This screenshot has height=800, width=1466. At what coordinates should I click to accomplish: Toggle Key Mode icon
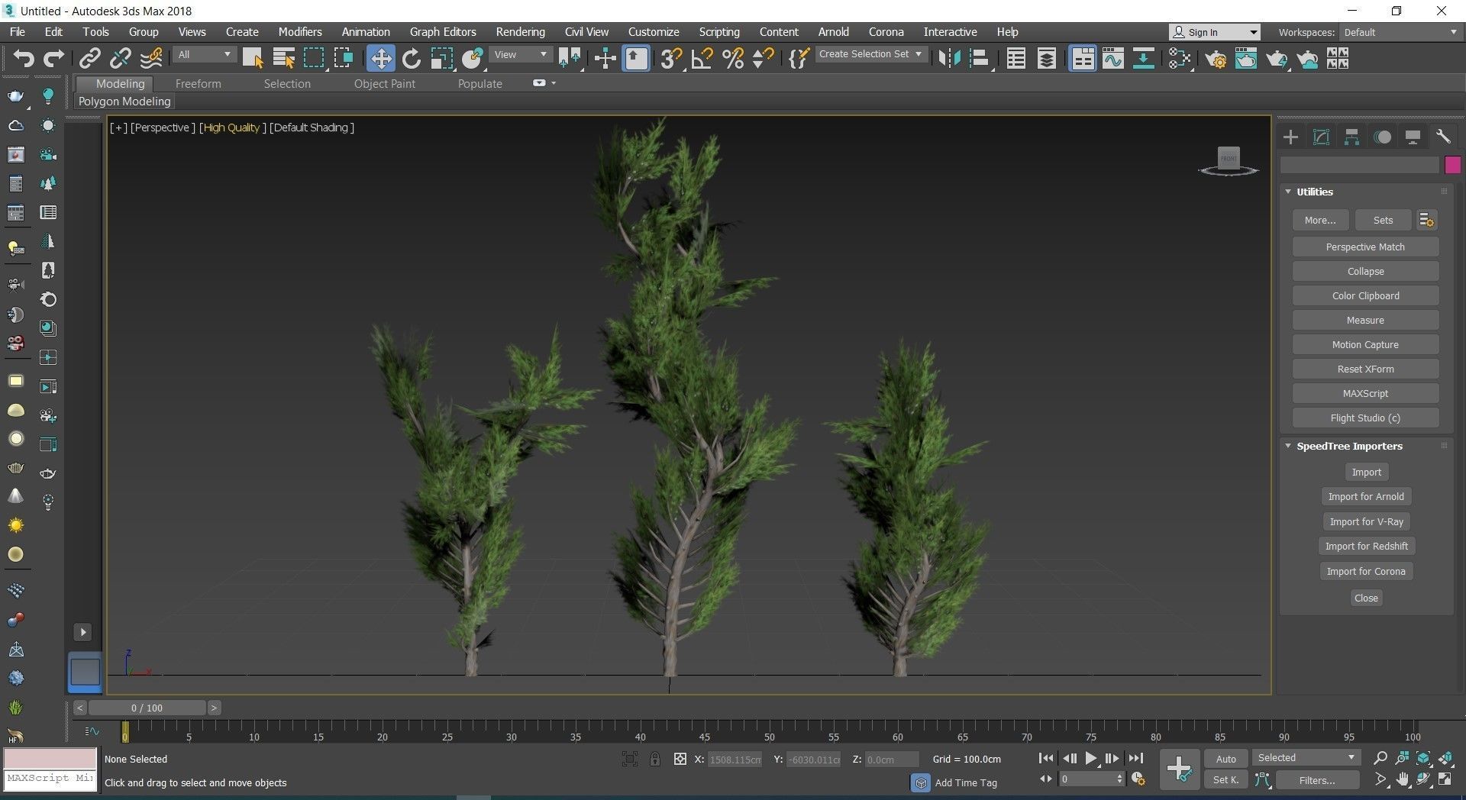(1045, 779)
